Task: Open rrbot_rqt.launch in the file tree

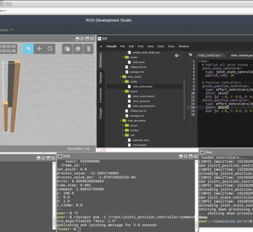Action: pos(141,101)
